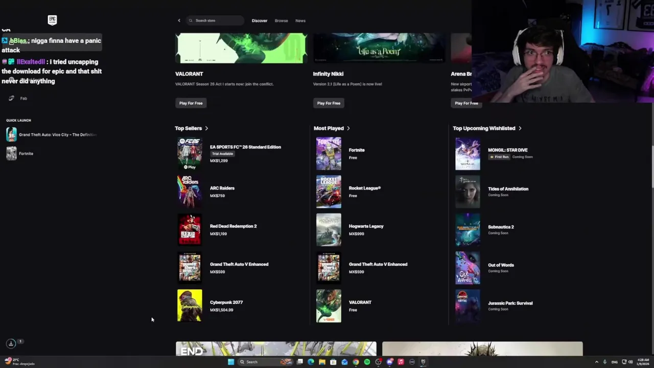The image size is (654, 368).
Task: Open File Explorer from the taskbar
Action: pos(322,362)
